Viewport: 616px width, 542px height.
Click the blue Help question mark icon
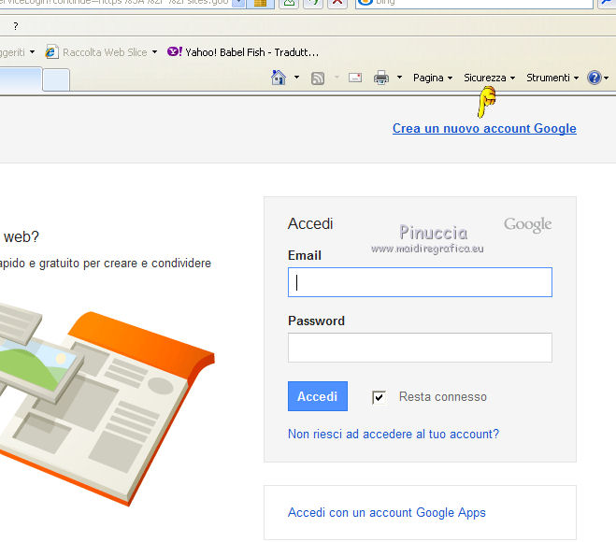[x=595, y=78]
